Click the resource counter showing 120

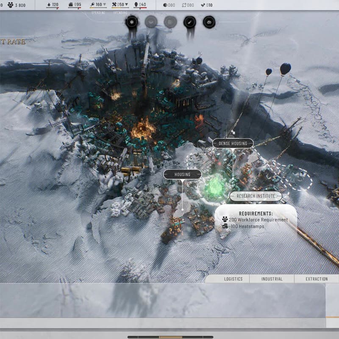tap(53, 5)
